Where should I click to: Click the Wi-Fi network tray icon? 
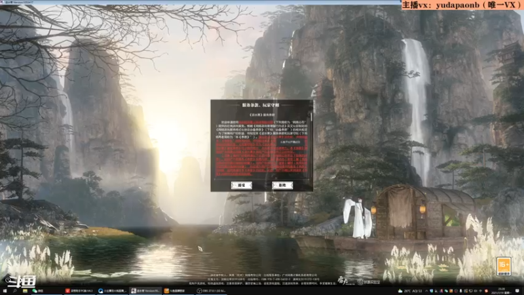(481, 291)
